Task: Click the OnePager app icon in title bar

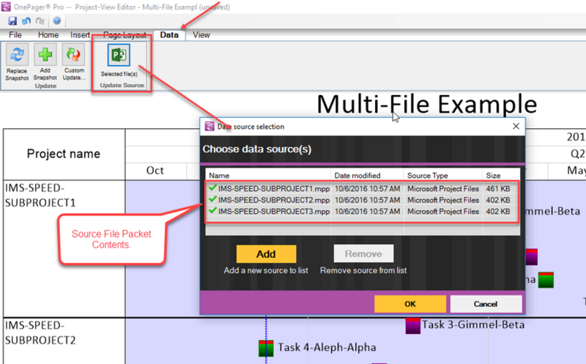Action: click(6, 7)
